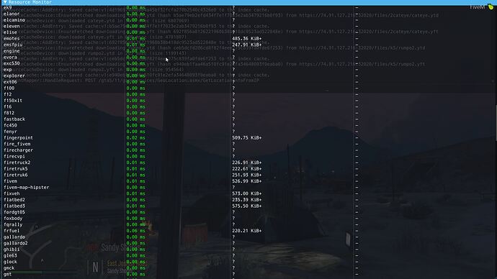The width and height of the screenshot is (497, 279).
Task: Select the flatbed2 resource name
Action: [x=14, y=200]
